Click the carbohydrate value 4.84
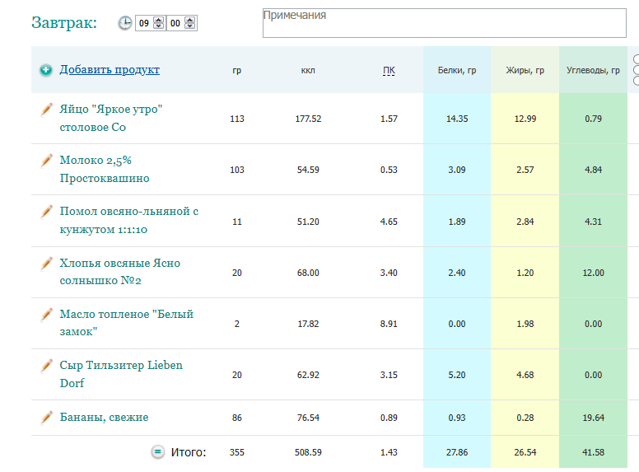The width and height of the screenshot is (639, 472). (593, 170)
